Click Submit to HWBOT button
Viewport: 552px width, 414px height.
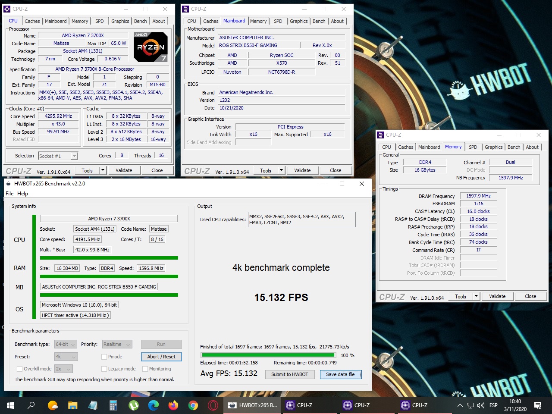(x=290, y=374)
